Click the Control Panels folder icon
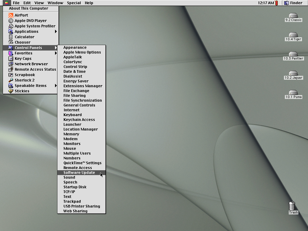308x231 pixels. [11, 48]
